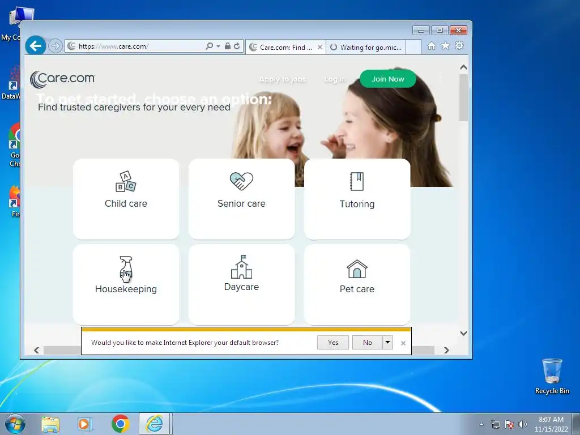Click the Internet Explorer taskbar button

click(x=154, y=424)
